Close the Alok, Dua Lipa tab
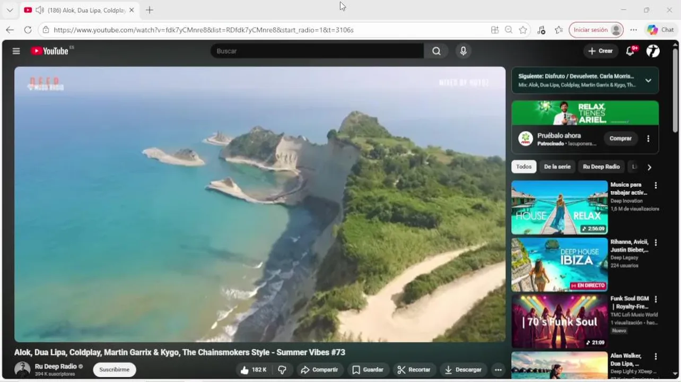 (x=132, y=10)
